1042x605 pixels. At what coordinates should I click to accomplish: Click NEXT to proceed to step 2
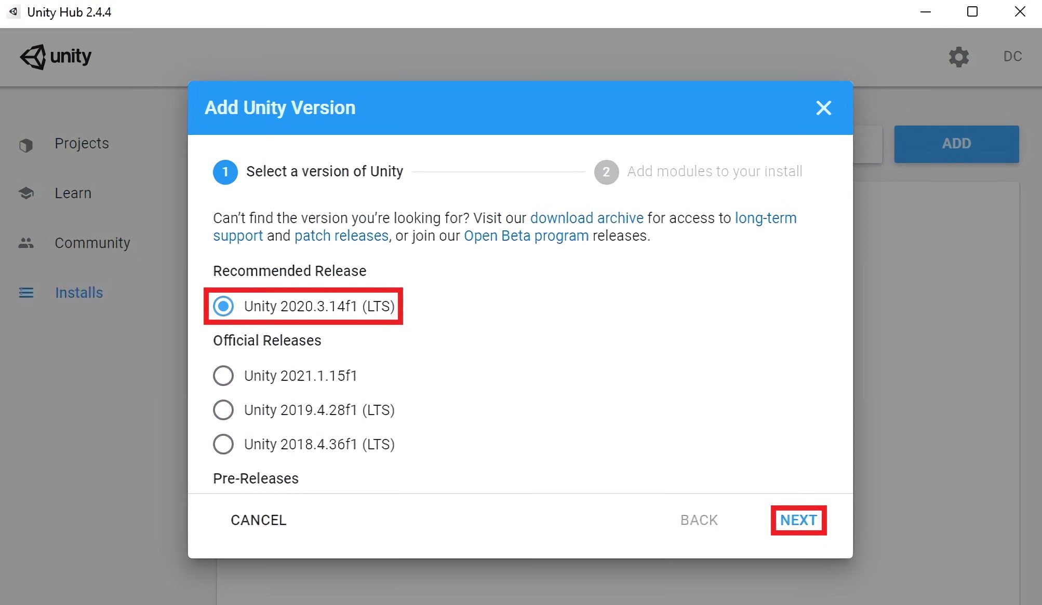(x=798, y=519)
